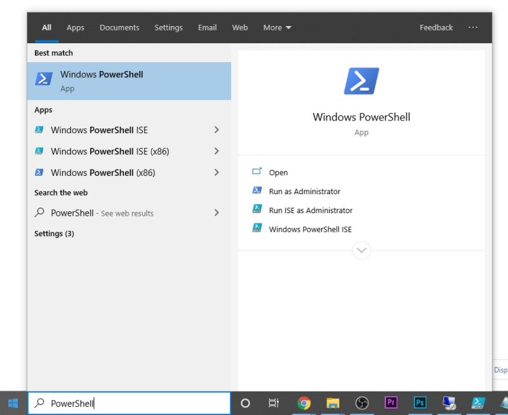Screen dimensions: 508x415
Task: Open Google Chrome from the taskbar
Action: click(304, 403)
